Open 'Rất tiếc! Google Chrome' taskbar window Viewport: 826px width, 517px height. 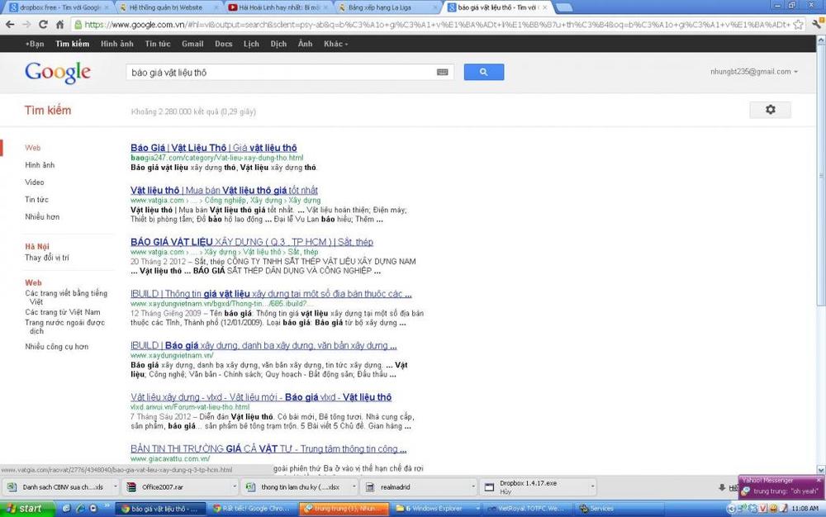252,509
